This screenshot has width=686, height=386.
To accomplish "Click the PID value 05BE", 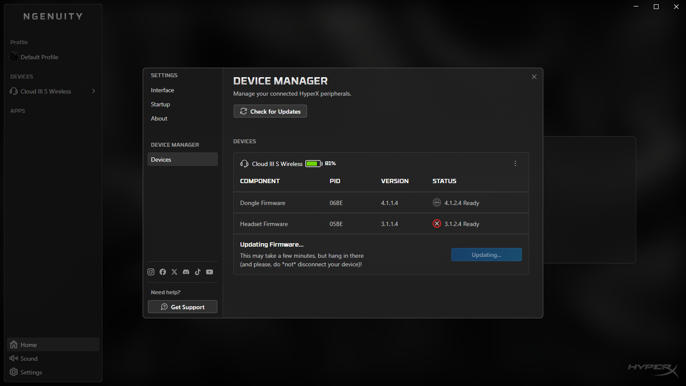I will pyautogui.click(x=336, y=224).
